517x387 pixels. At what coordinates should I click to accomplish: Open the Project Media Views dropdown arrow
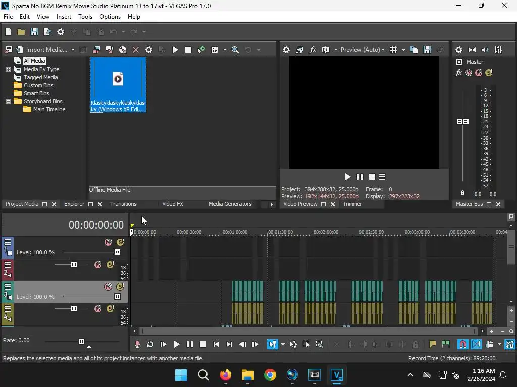(x=225, y=50)
